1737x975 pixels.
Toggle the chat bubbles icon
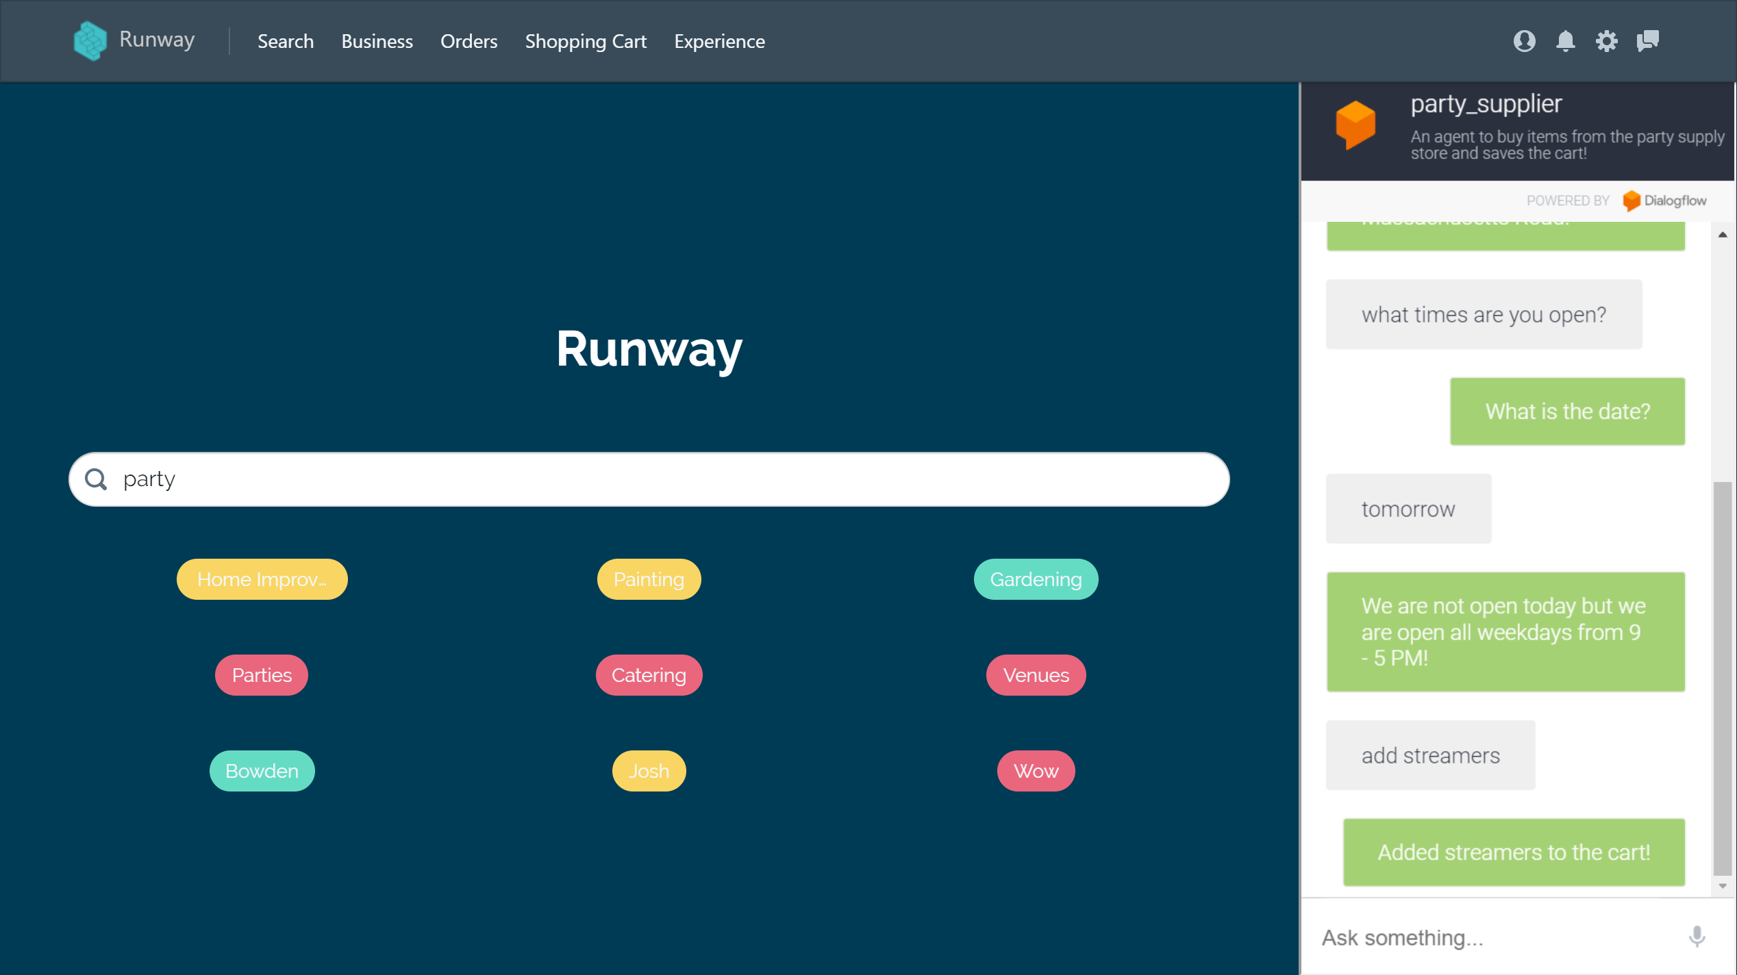click(1647, 41)
